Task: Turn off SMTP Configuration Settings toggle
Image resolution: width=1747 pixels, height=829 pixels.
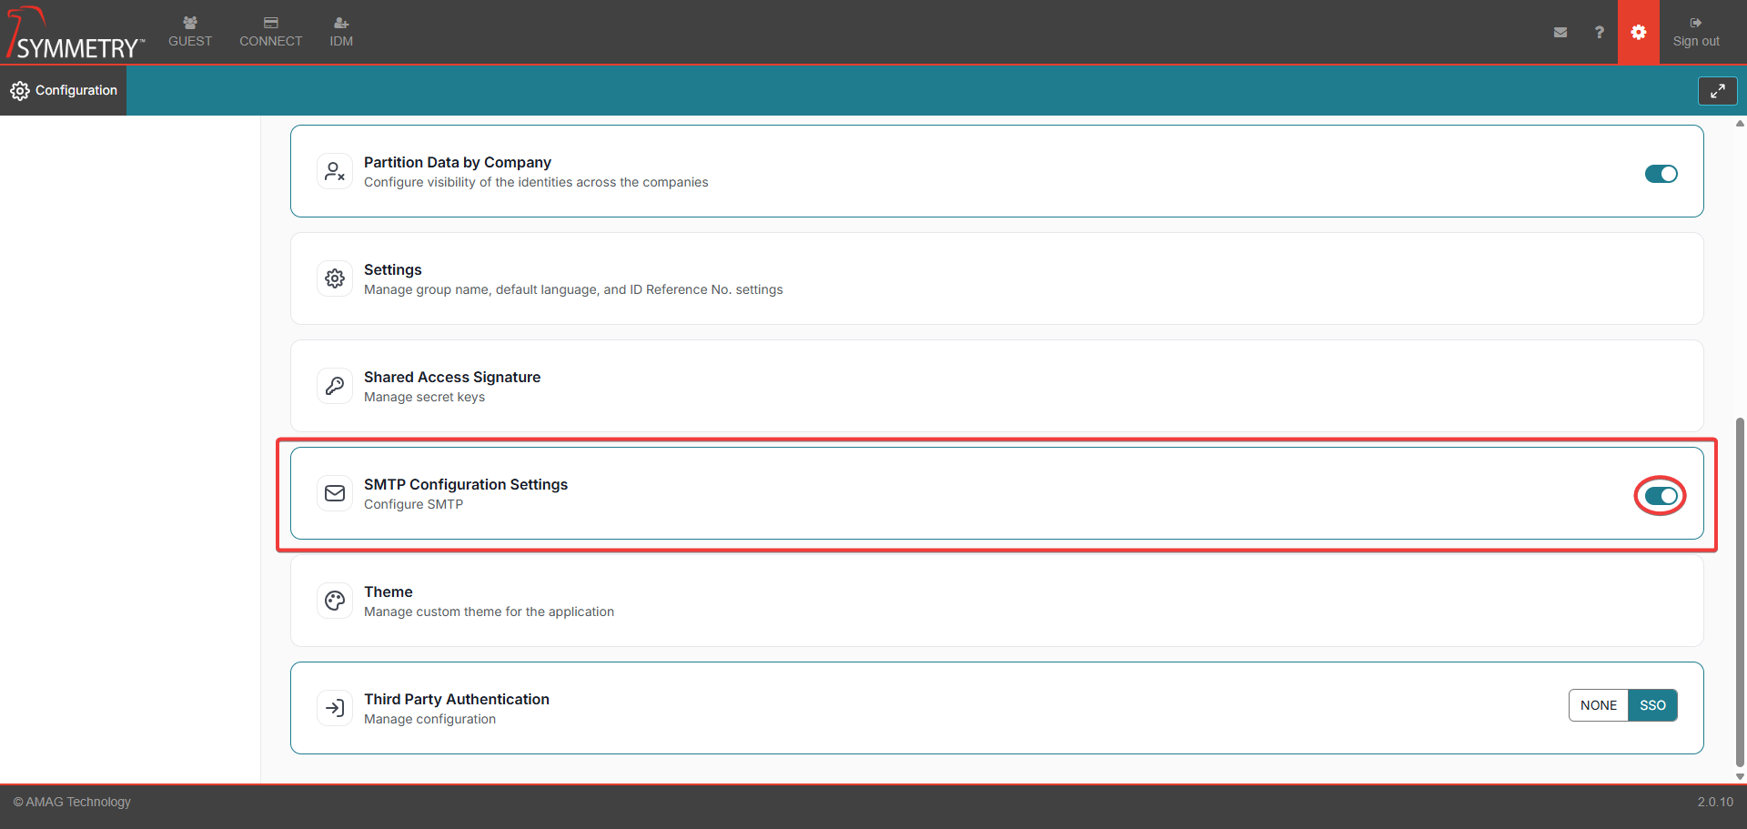Action: (1661, 496)
